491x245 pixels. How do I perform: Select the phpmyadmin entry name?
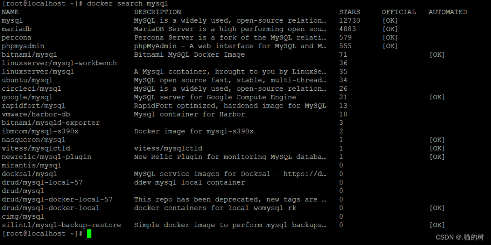coord(23,46)
